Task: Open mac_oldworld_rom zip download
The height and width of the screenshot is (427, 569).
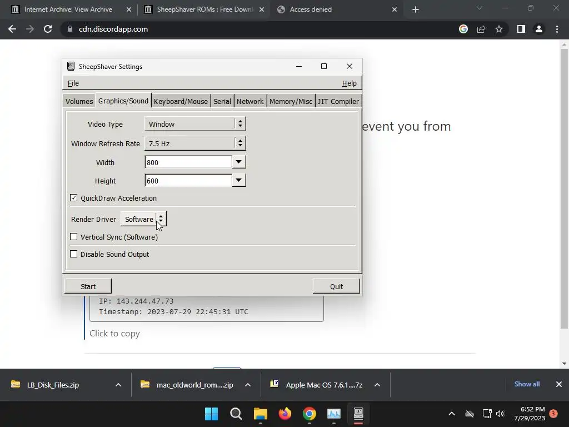Action: (x=194, y=385)
